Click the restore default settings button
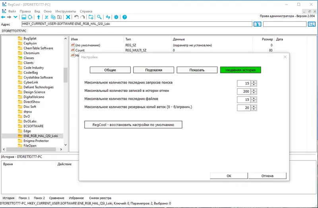Image resolution: width=318 pixels, height=208 pixels. [x=133, y=124]
